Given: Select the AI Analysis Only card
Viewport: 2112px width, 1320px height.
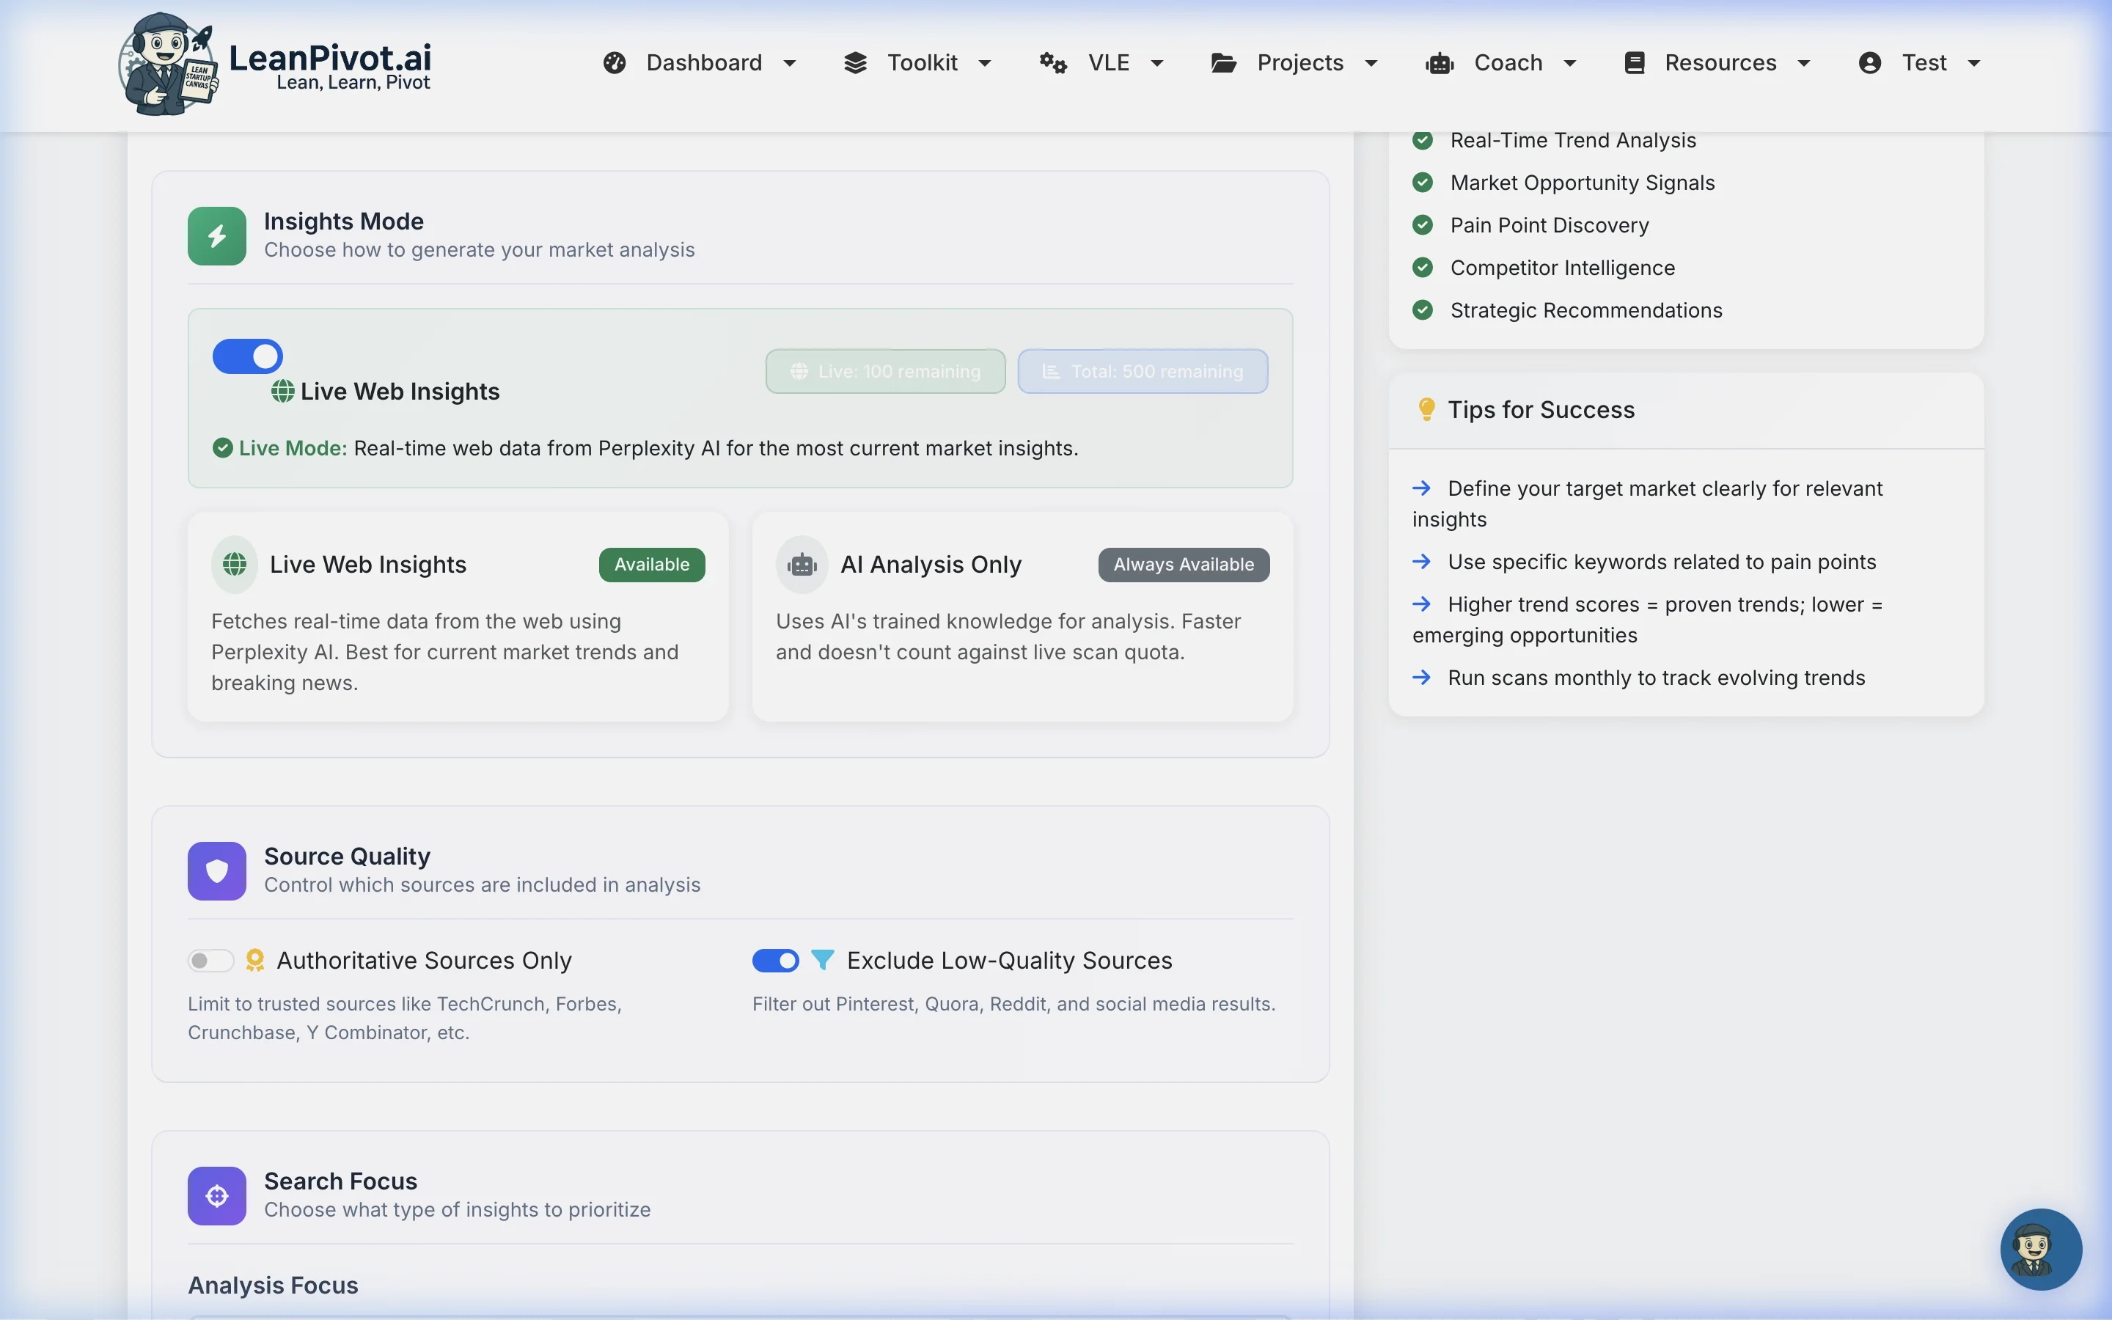Looking at the screenshot, I should [1022, 616].
